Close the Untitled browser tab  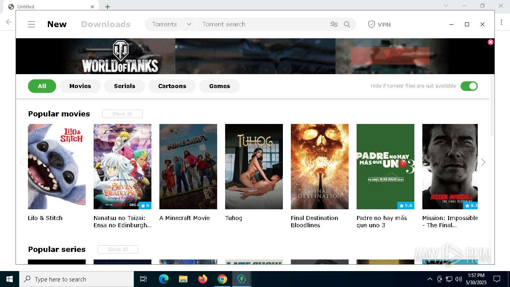click(x=92, y=6)
